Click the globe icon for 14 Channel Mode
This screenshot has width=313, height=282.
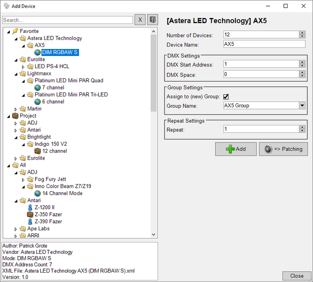[38, 193]
